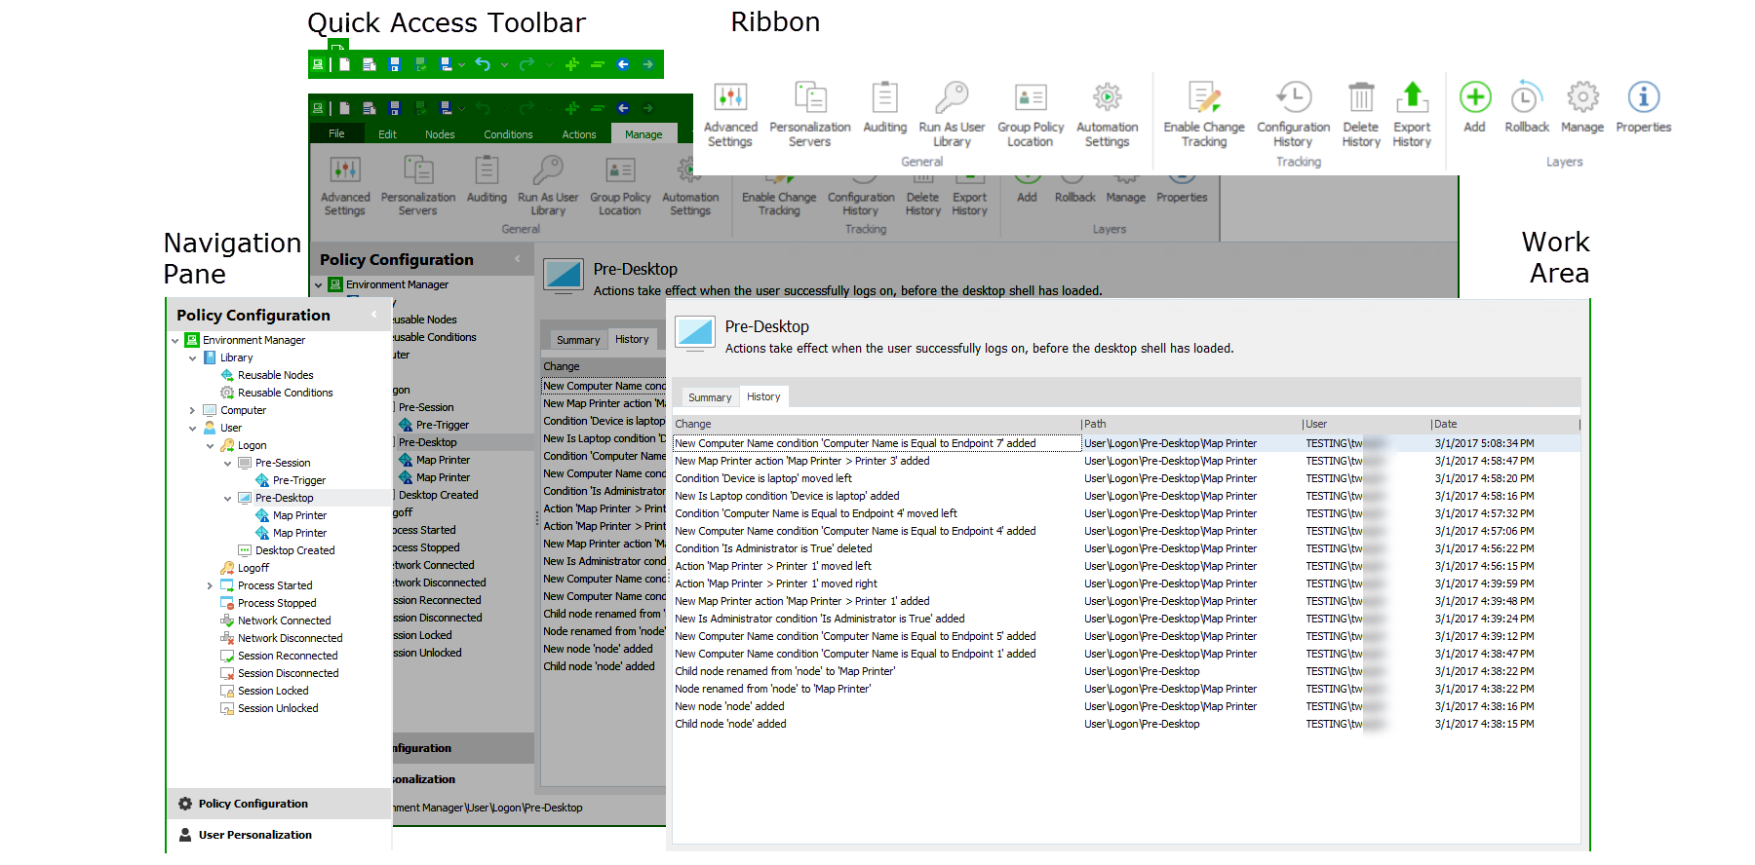Open Run As User Library in enlarged ribbon
The width and height of the screenshot is (1755, 865).
click(952, 115)
